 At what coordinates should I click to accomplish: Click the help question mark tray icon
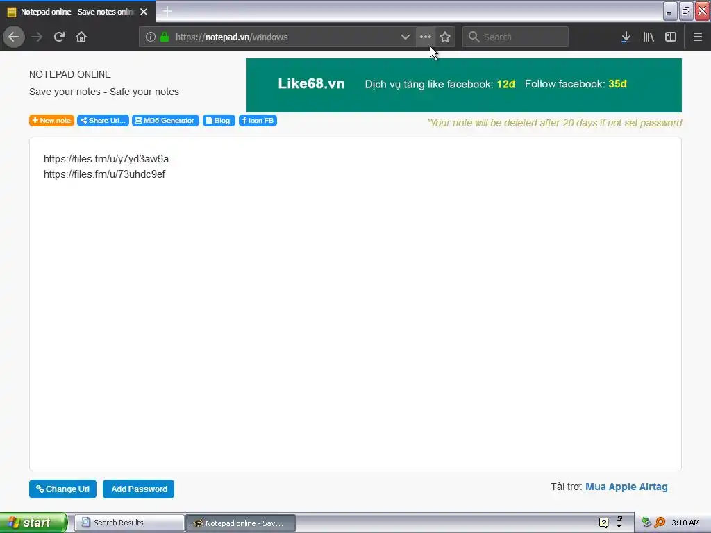click(x=603, y=523)
